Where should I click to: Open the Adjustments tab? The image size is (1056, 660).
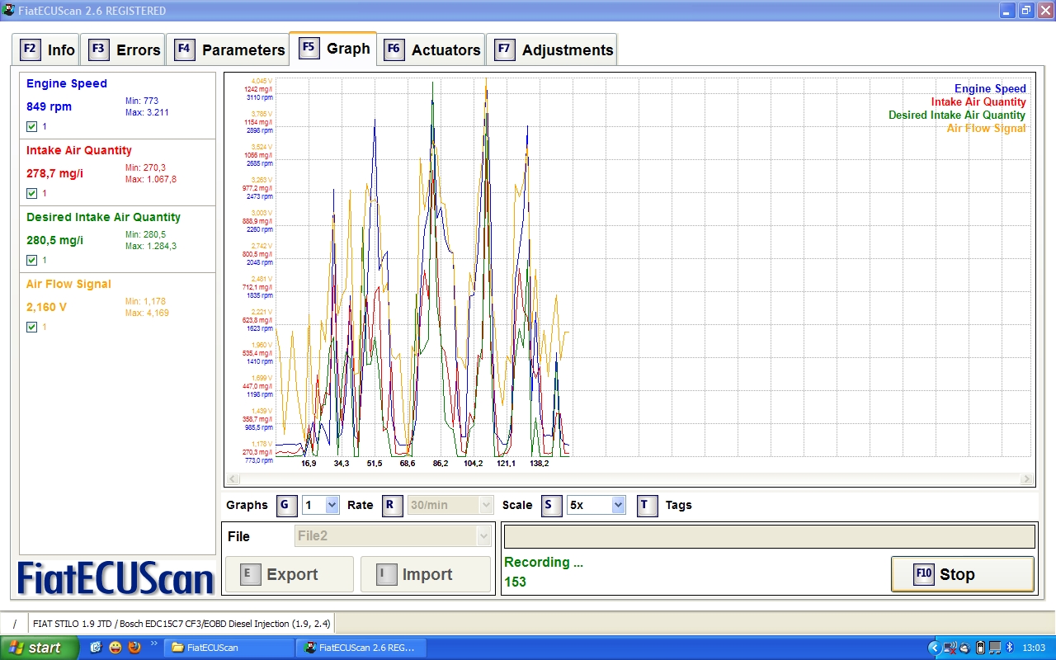(552, 49)
